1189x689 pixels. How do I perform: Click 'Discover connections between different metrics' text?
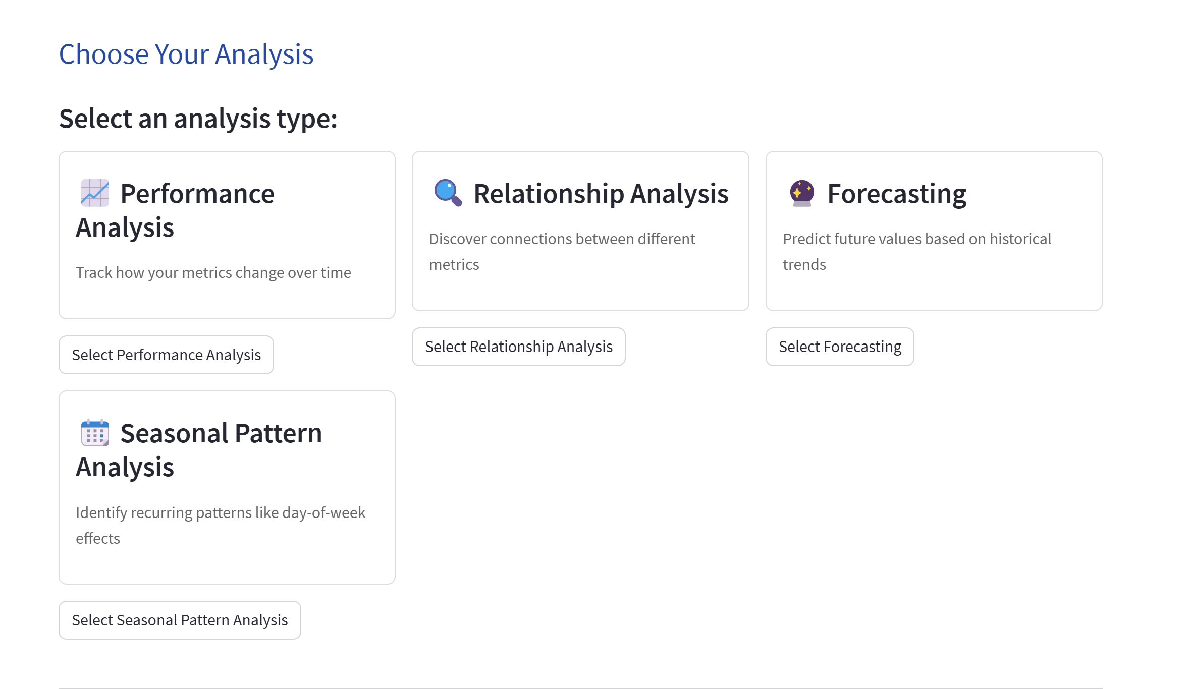click(x=562, y=239)
